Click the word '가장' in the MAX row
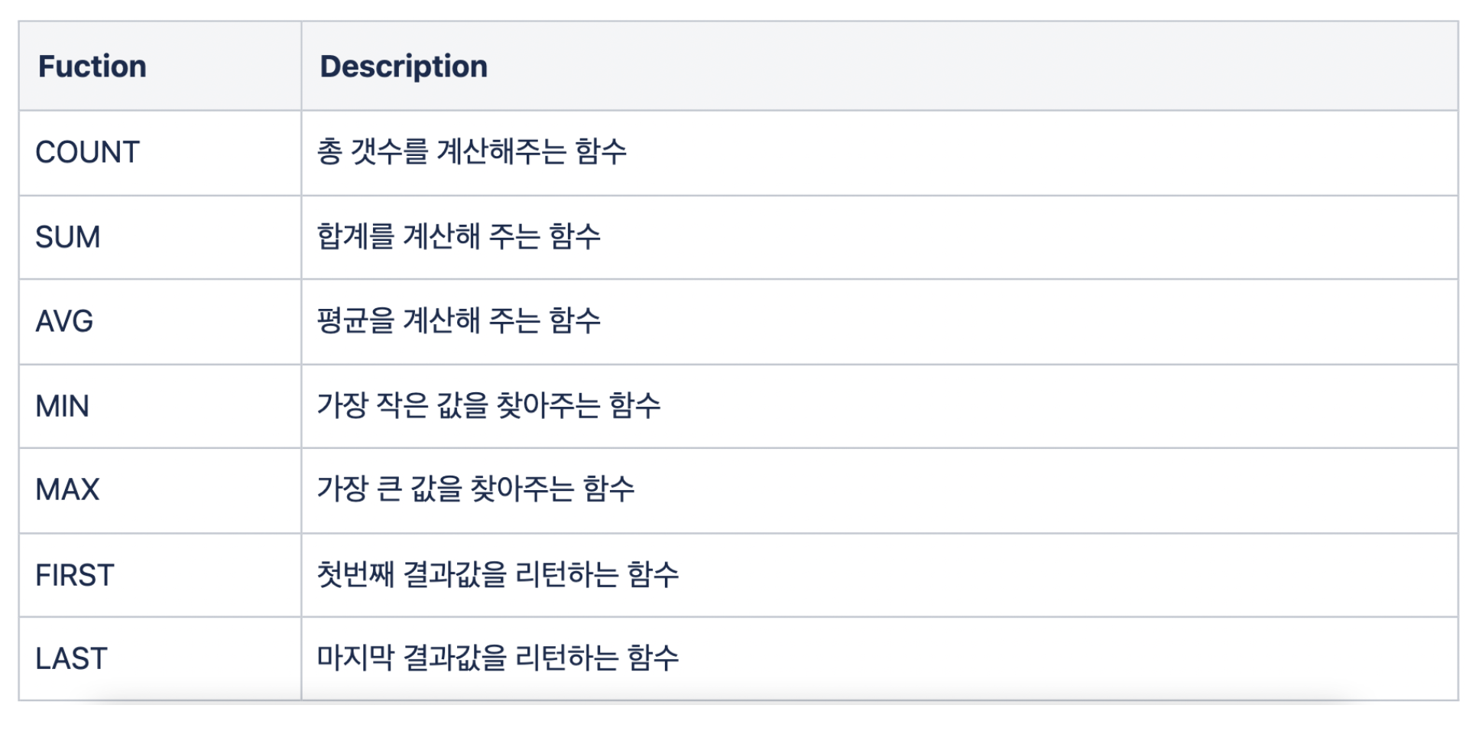 tap(342, 489)
